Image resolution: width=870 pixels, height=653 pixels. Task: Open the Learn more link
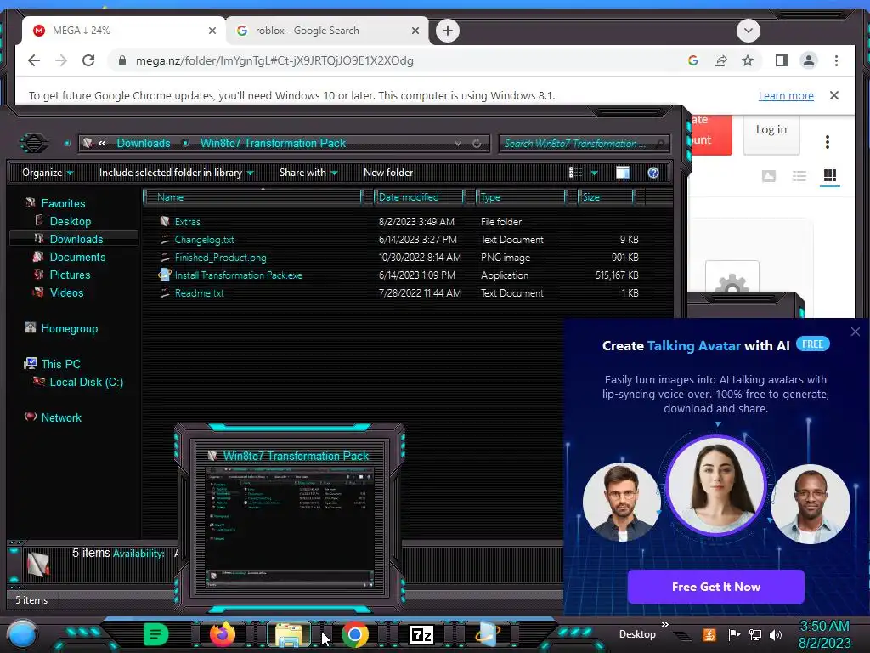pyautogui.click(x=786, y=95)
